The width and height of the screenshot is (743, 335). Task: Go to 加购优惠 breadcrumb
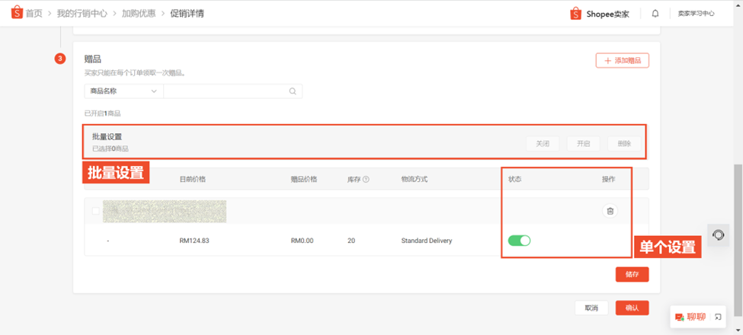tap(139, 14)
